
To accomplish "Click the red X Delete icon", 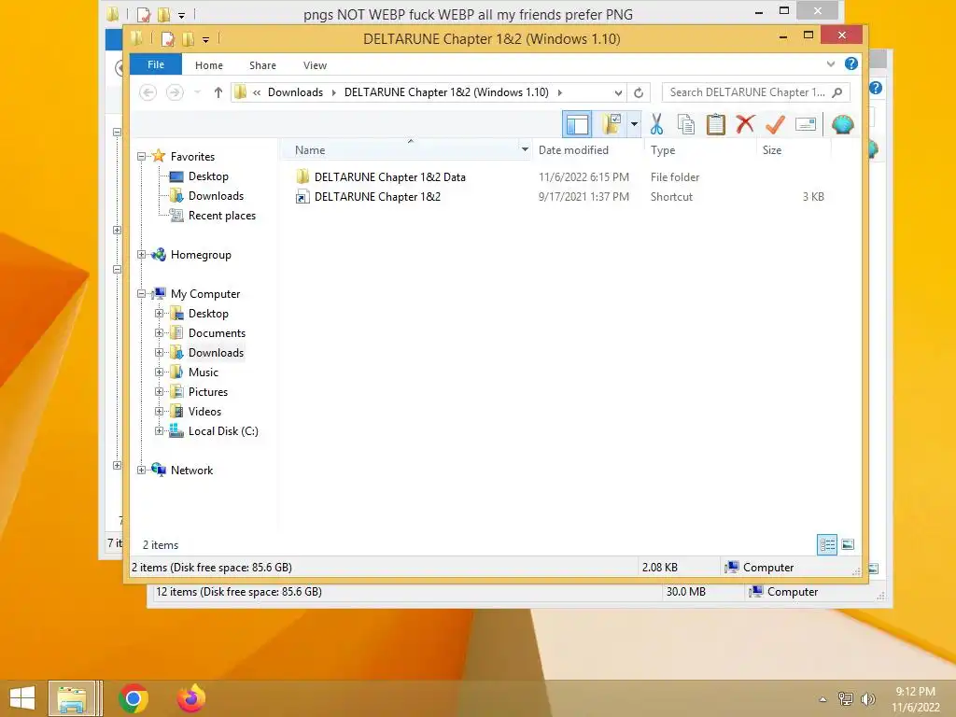I will coord(745,124).
